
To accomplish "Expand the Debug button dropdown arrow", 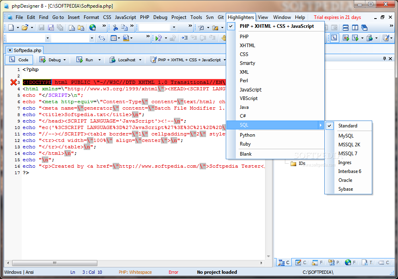I will point(64,60).
